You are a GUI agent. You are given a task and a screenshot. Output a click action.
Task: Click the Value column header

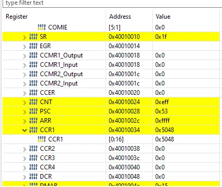coord(163,17)
